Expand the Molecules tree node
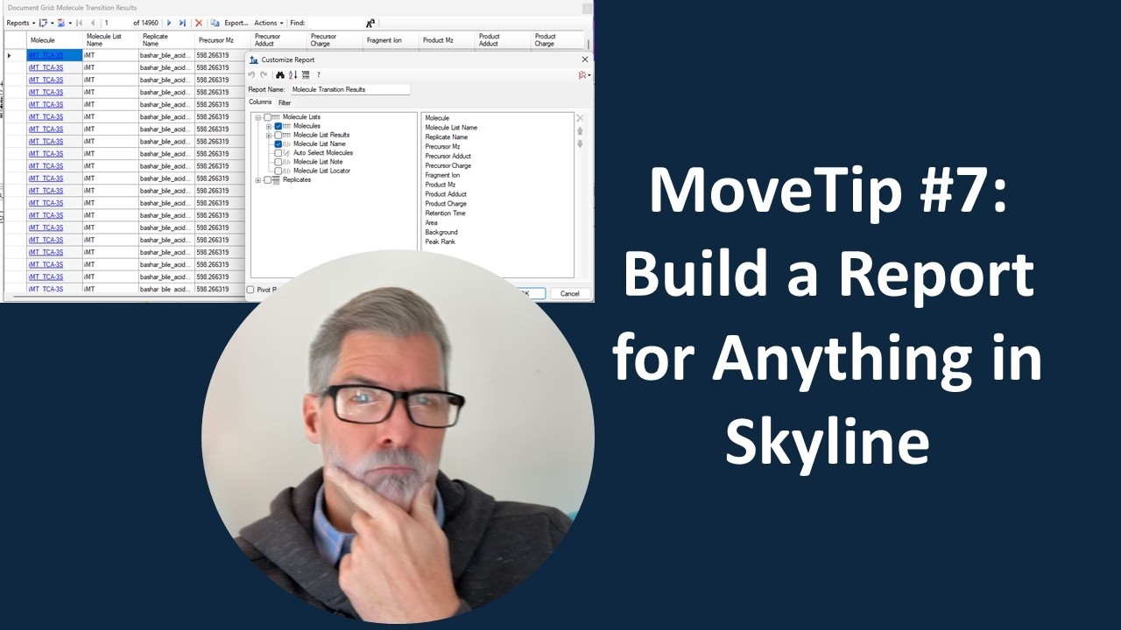The image size is (1121, 630). coord(269,126)
